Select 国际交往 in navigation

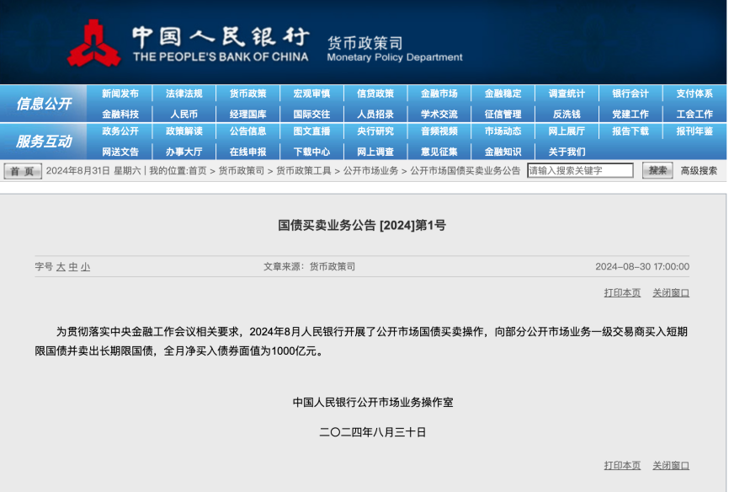tap(311, 114)
